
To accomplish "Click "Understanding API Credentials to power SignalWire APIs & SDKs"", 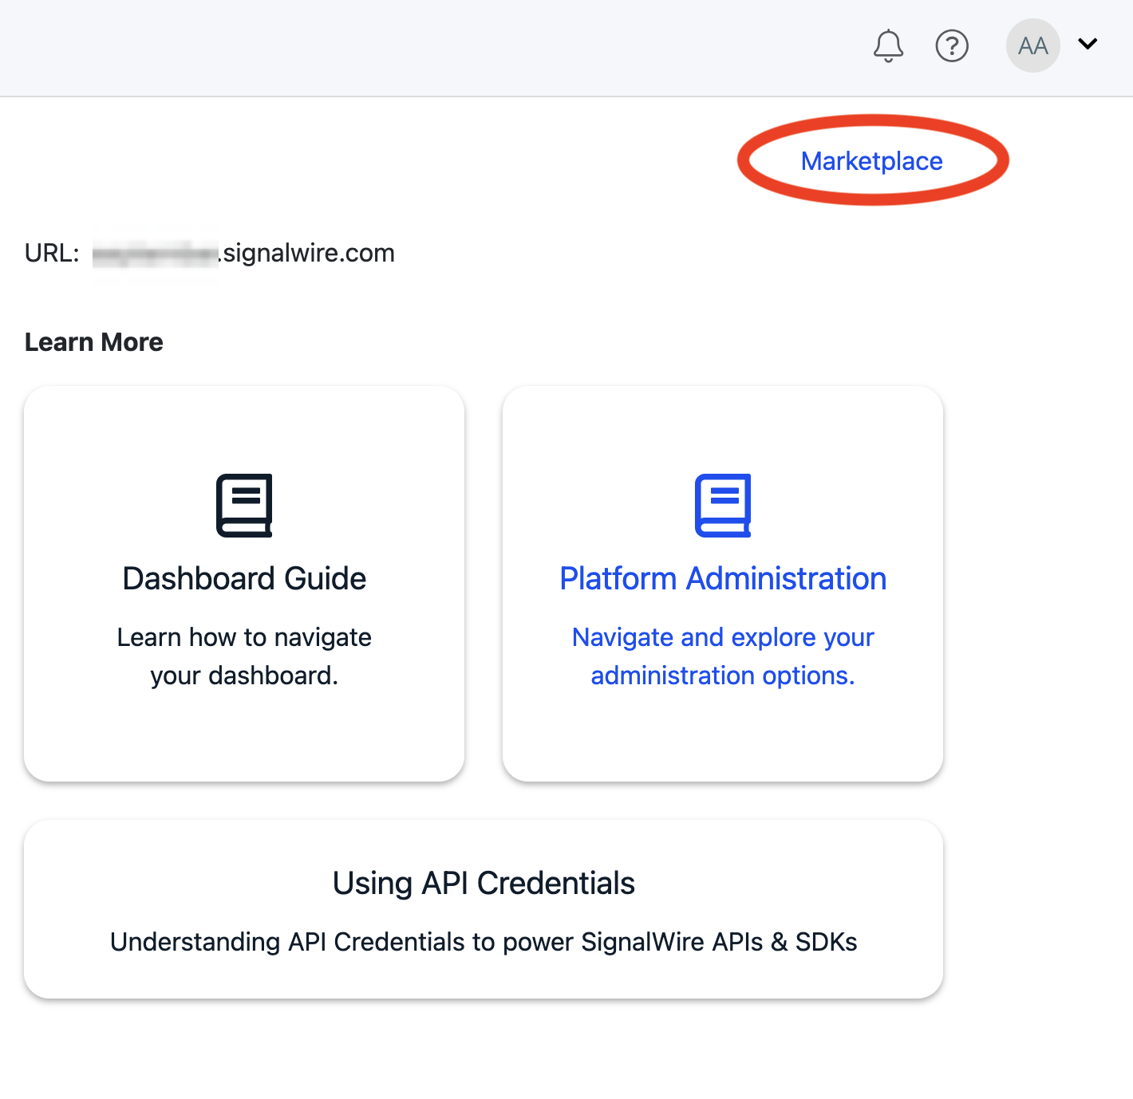I will [484, 942].
